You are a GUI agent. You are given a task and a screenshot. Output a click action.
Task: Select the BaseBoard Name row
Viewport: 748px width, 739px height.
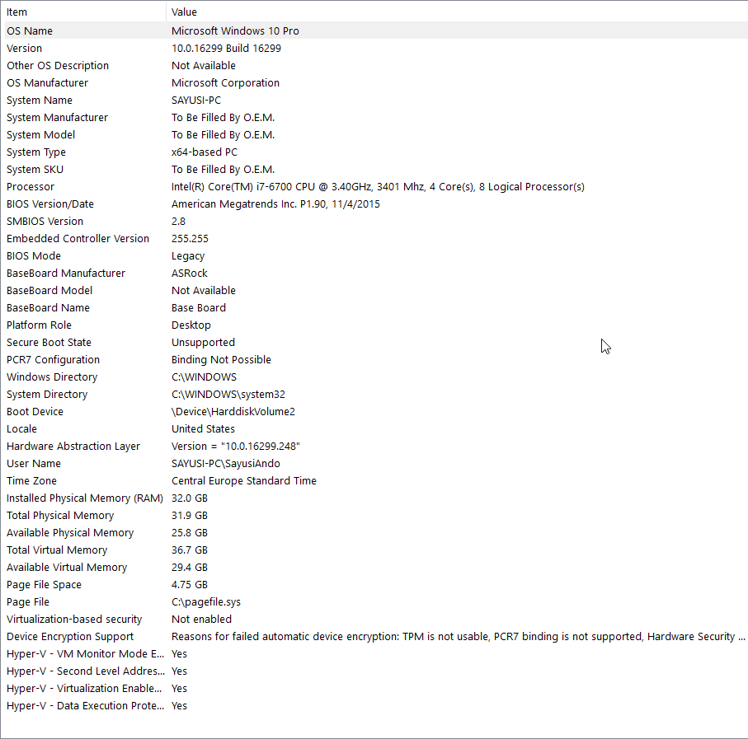(376, 308)
